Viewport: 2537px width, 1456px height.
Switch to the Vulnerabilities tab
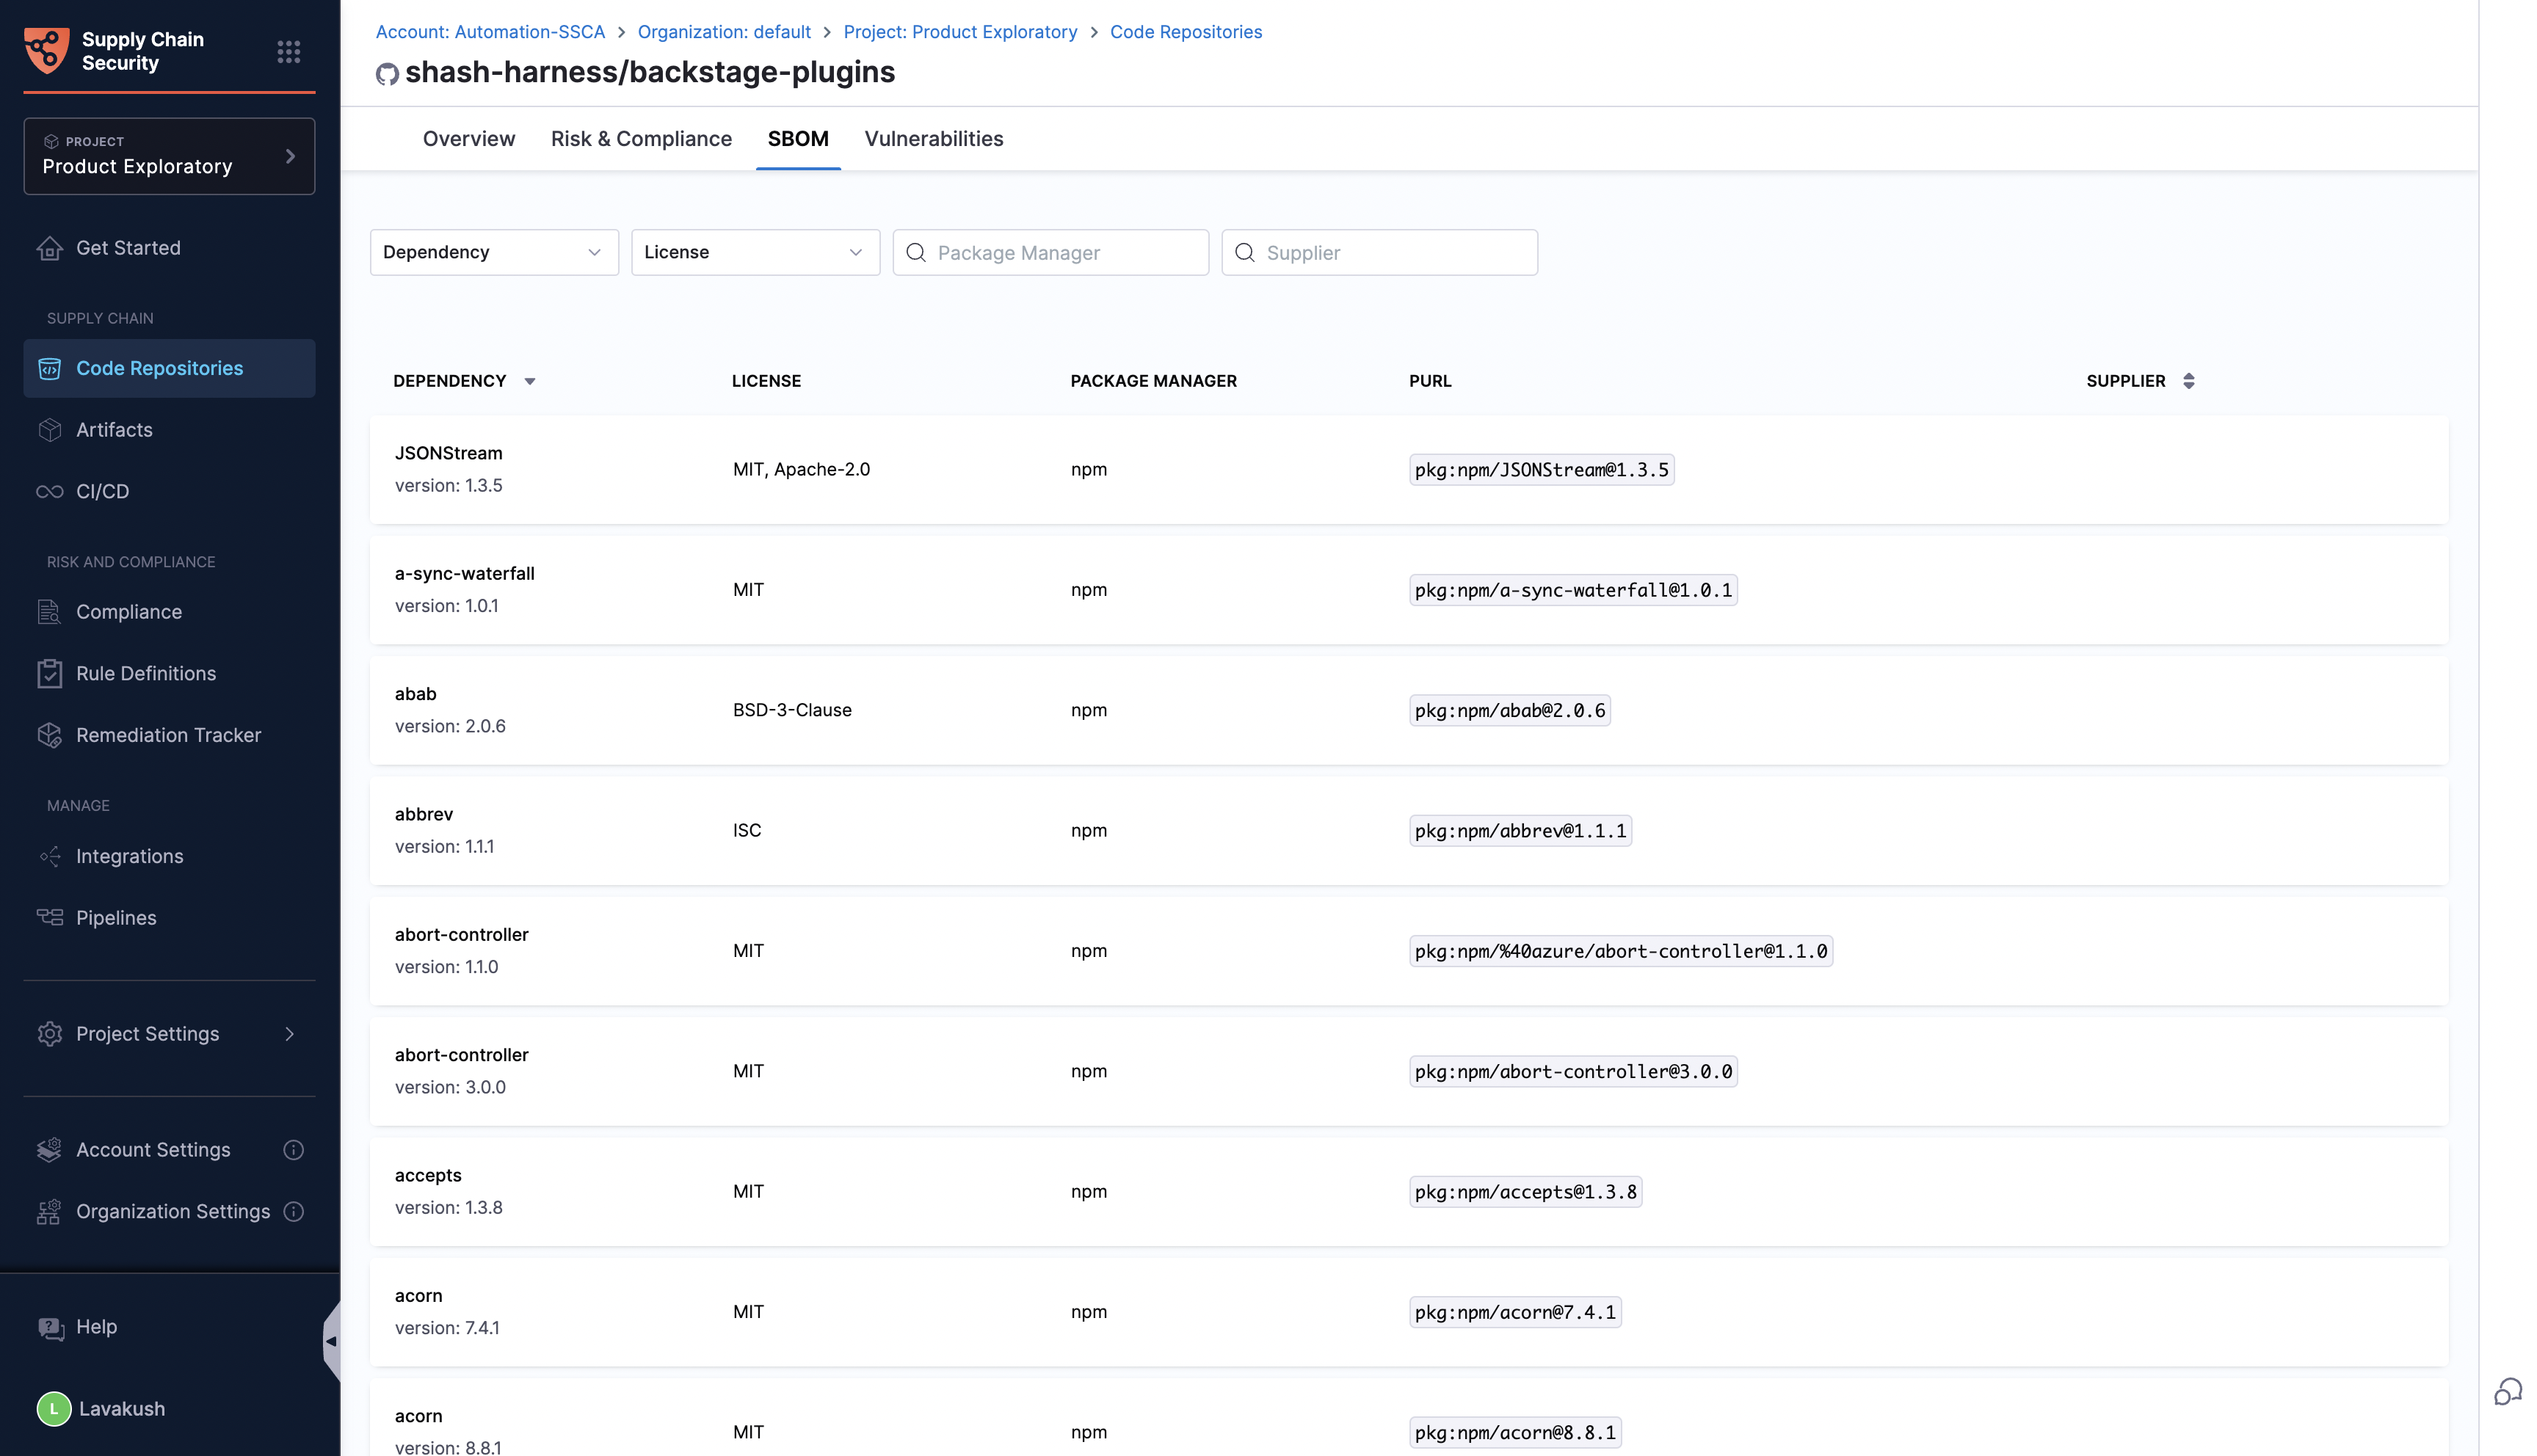point(933,139)
